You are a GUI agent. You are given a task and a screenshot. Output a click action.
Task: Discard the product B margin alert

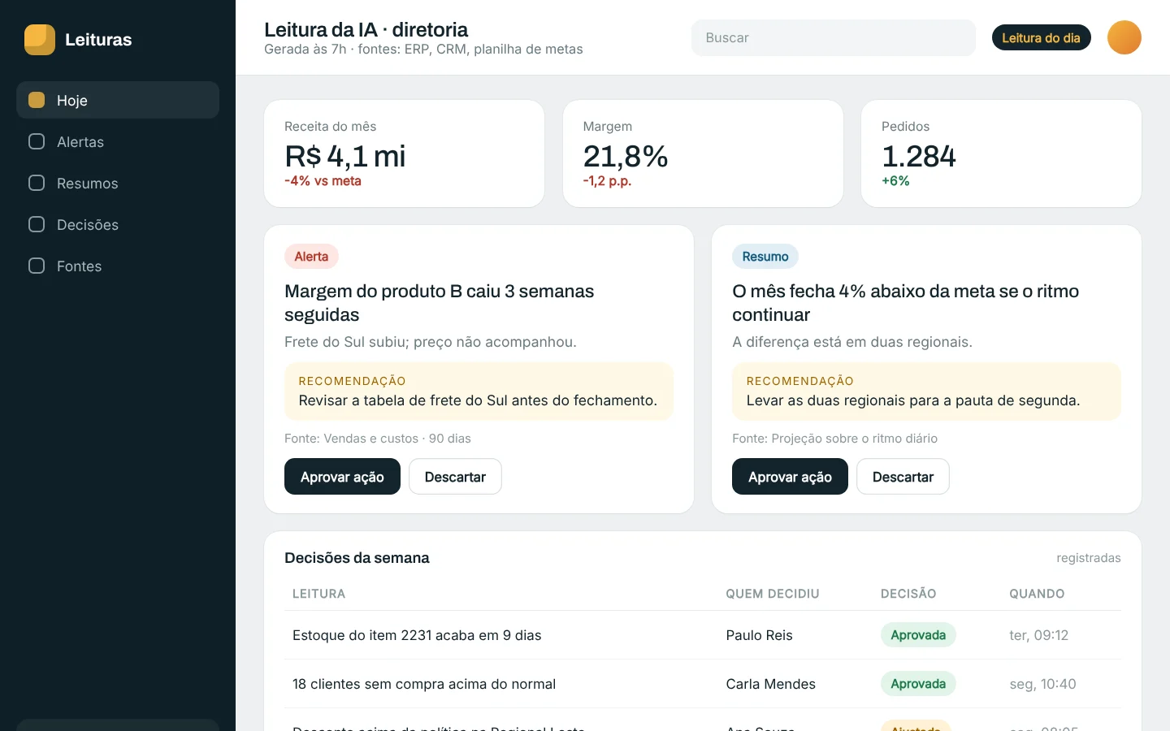click(455, 477)
